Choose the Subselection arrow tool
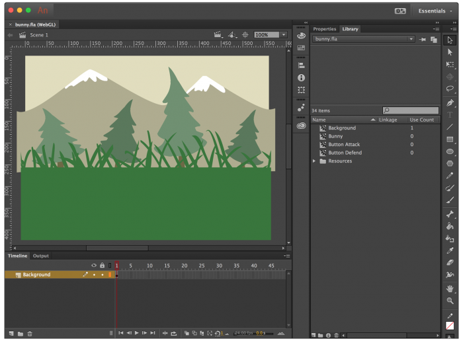The height and width of the screenshot is (343, 463). (x=450, y=52)
